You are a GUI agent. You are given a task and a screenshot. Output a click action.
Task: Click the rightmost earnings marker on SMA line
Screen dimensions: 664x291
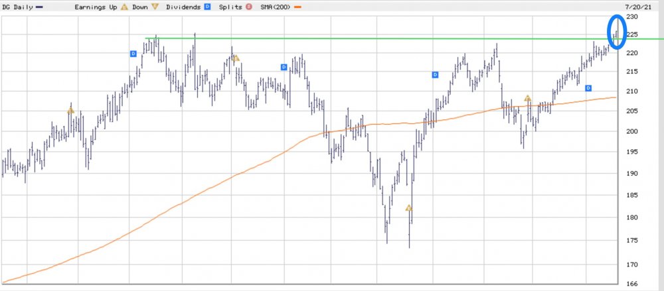pyautogui.click(x=527, y=98)
